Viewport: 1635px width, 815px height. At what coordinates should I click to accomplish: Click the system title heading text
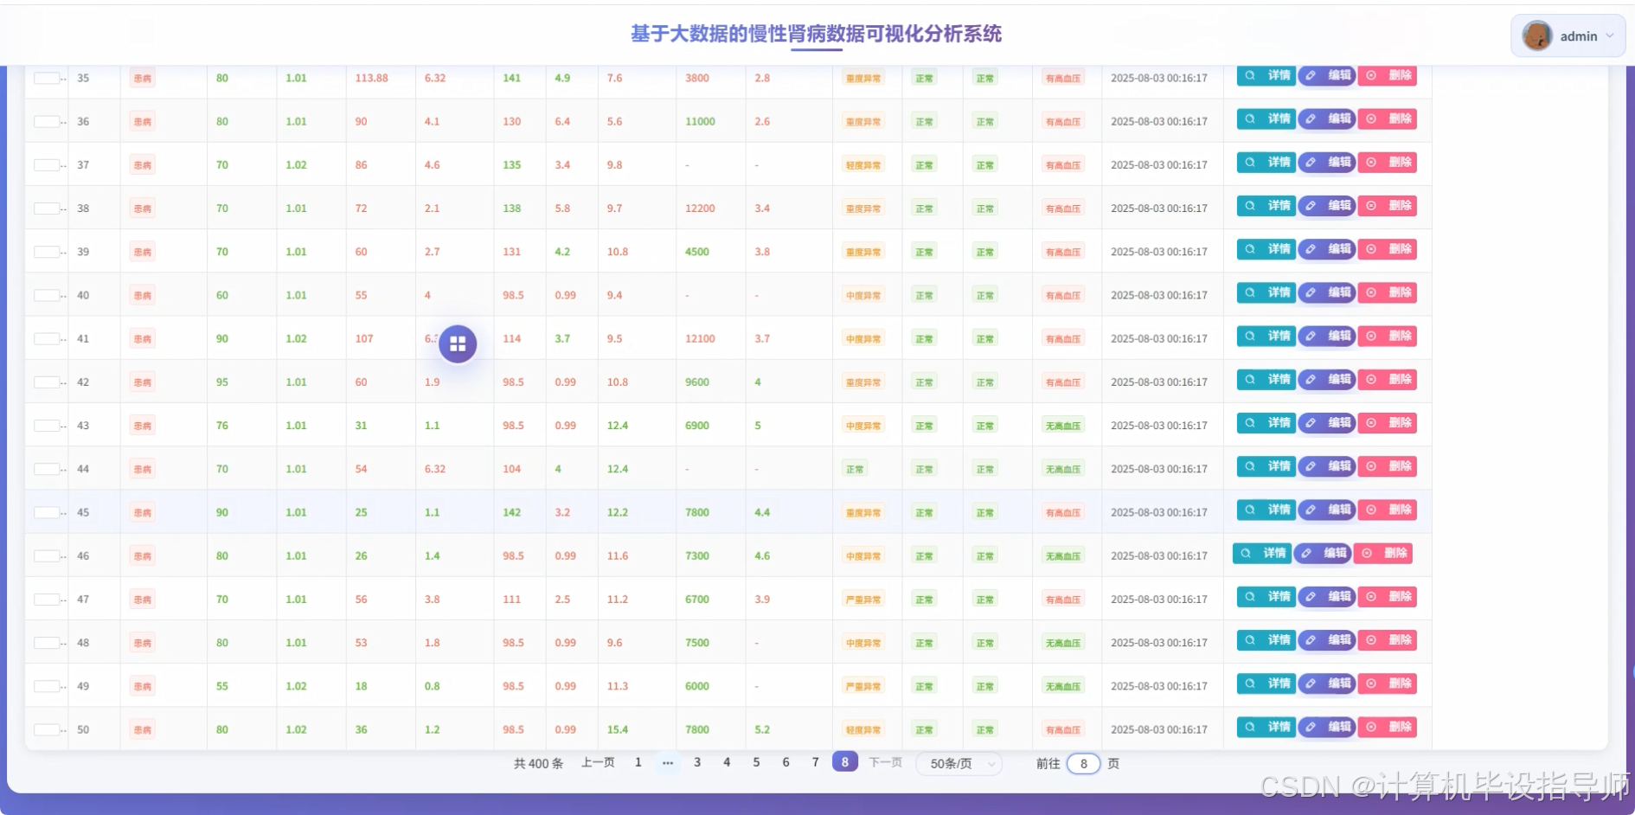[816, 34]
